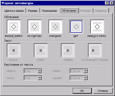This screenshot has width=115, height=96.
Task: Increase the 'справа' distance with up arrow
Action: [86, 77]
